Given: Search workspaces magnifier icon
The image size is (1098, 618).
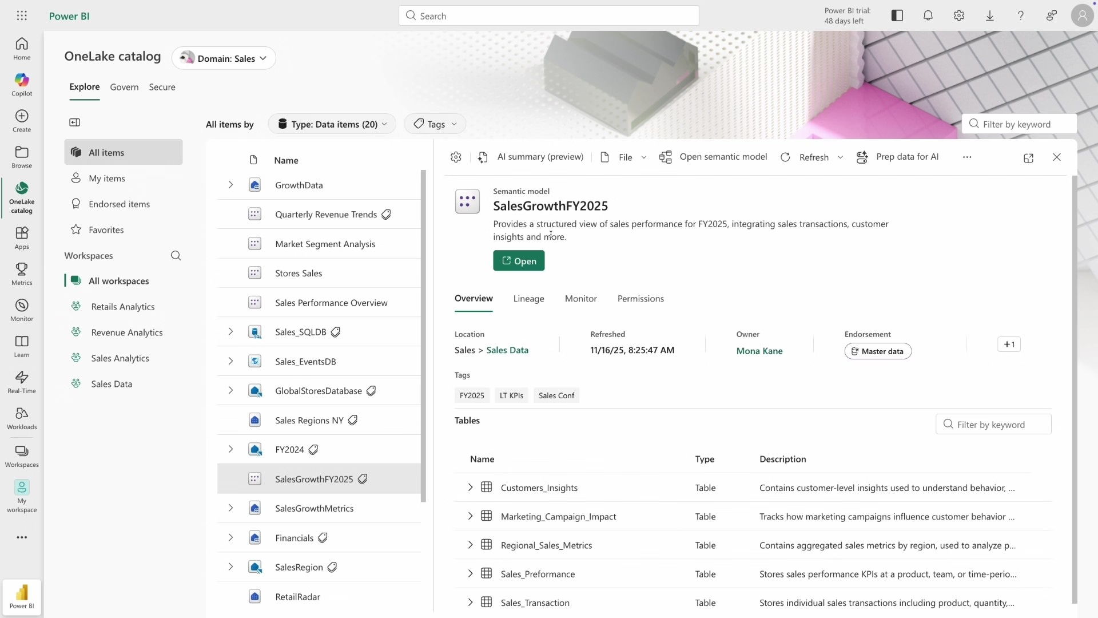Looking at the screenshot, I should click(176, 256).
